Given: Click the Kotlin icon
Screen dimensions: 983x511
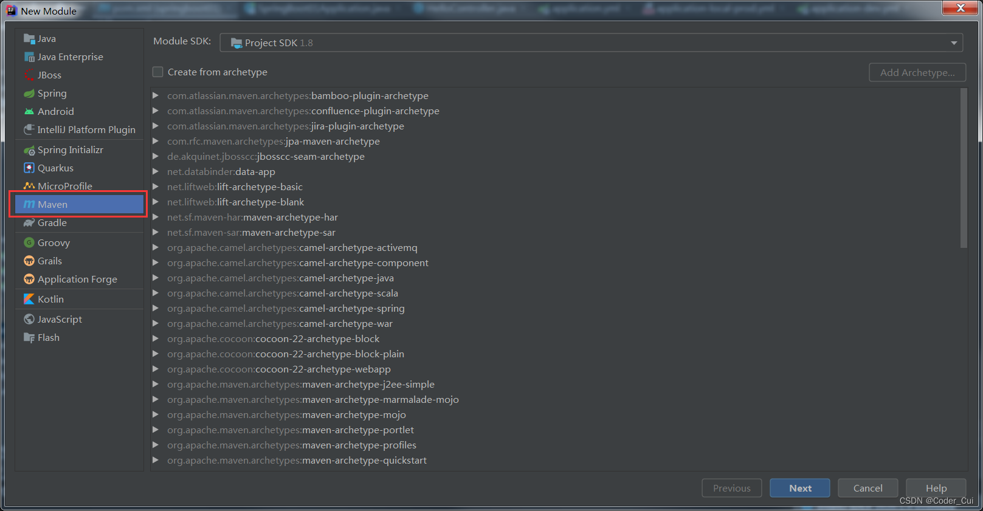Looking at the screenshot, I should 29,300.
